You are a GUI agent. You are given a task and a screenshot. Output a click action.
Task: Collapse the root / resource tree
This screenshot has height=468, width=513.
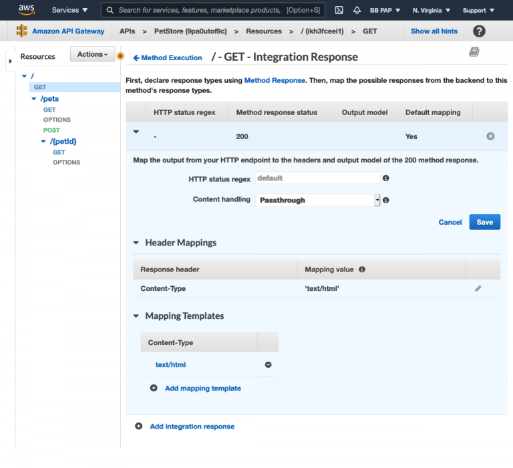click(x=24, y=76)
